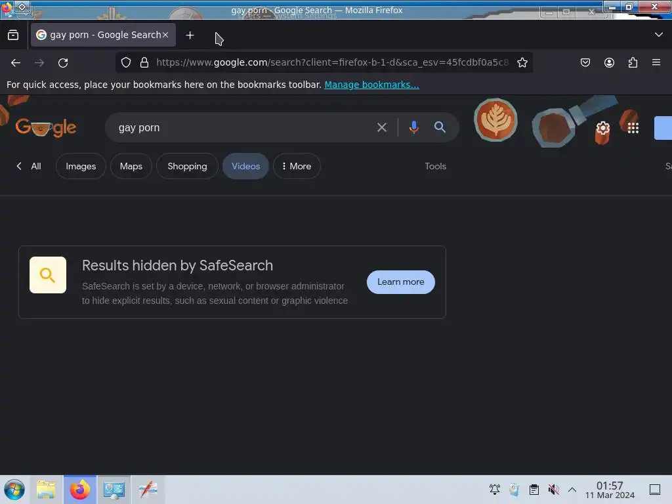Viewport: 672px width, 504px height.
Task: Open the tracking protection shield icon
Action: pos(126,62)
